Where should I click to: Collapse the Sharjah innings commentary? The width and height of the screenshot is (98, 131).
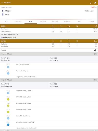coord(95,50)
